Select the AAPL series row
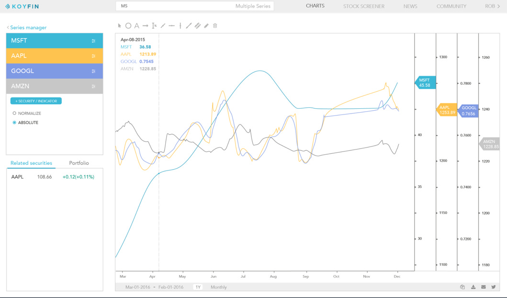507x298 pixels. pyautogui.click(x=54, y=56)
